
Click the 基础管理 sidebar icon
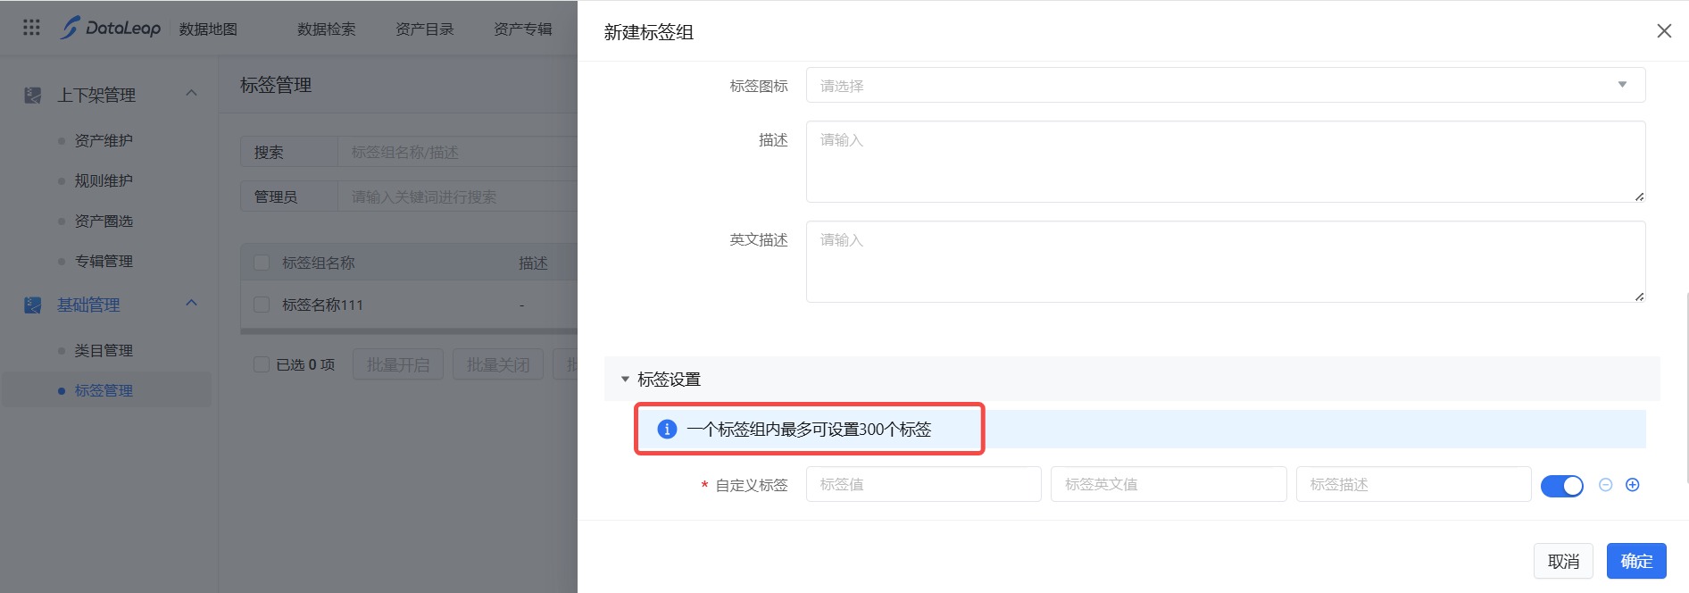(x=33, y=305)
